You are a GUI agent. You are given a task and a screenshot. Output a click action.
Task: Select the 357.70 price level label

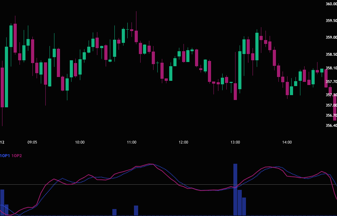point(331,82)
